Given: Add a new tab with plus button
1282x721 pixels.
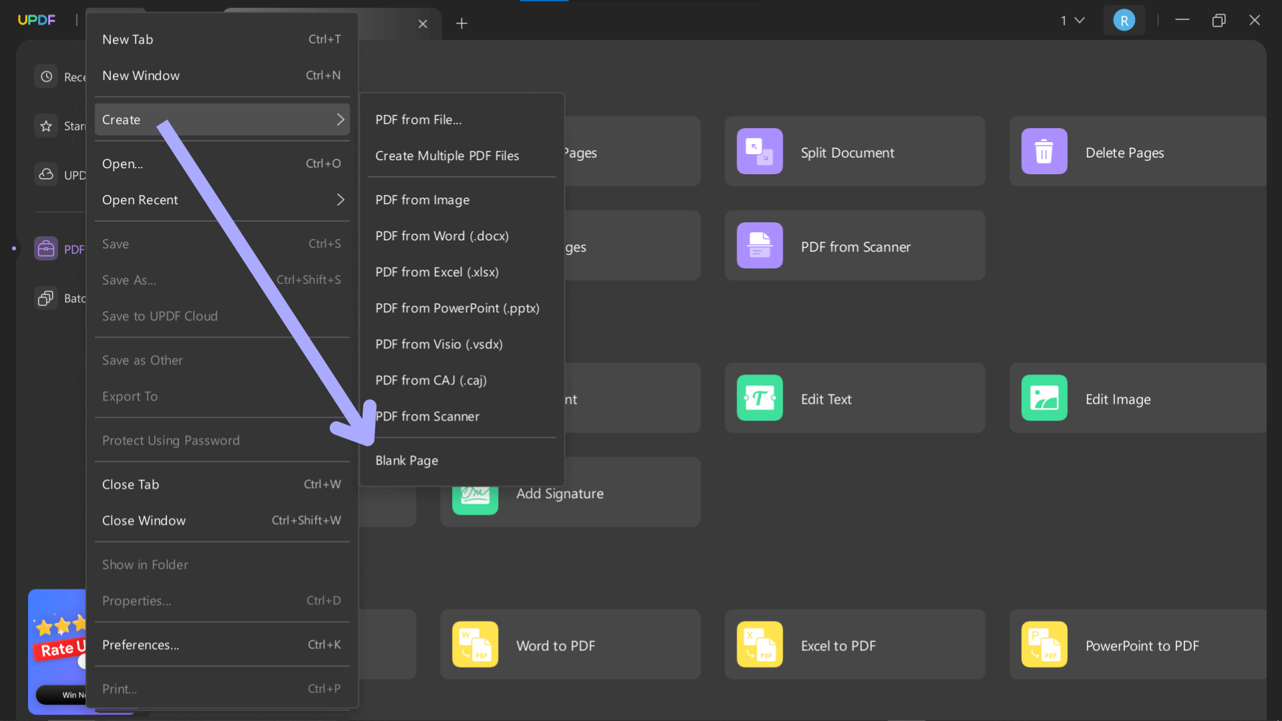Looking at the screenshot, I should pos(461,24).
